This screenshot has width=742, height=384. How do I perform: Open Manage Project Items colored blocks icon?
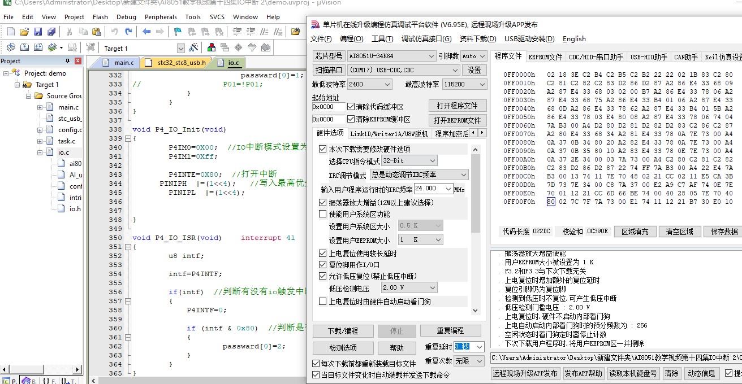point(211,47)
